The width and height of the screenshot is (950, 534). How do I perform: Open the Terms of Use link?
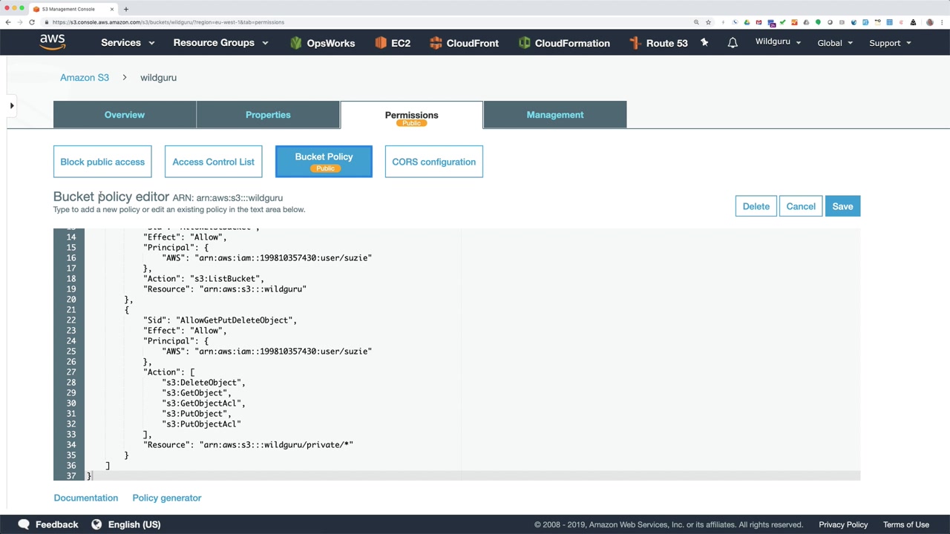[x=906, y=524]
